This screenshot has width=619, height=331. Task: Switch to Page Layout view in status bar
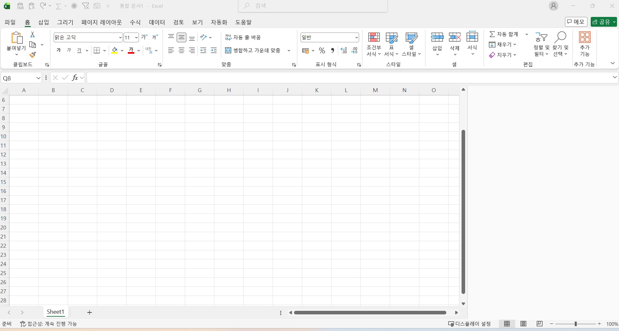point(523,324)
